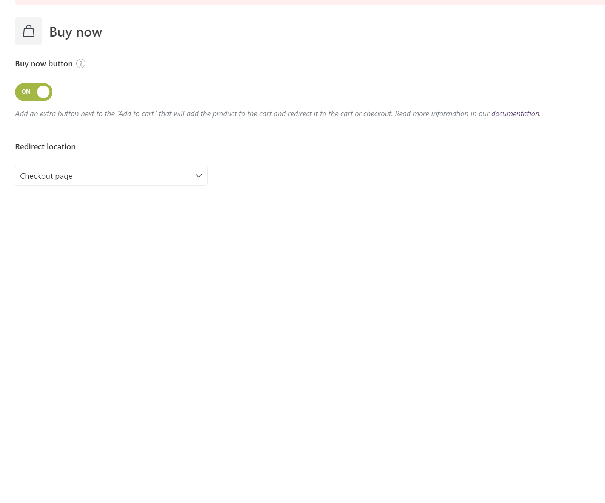Click the question mark help icon
The height and width of the screenshot is (503, 605).
click(x=81, y=63)
